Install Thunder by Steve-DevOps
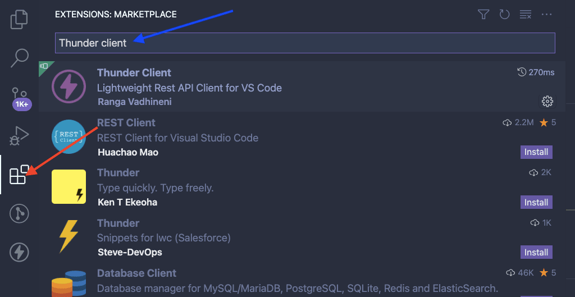This screenshot has width=575, height=297. pyautogui.click(x=536, y=252)
